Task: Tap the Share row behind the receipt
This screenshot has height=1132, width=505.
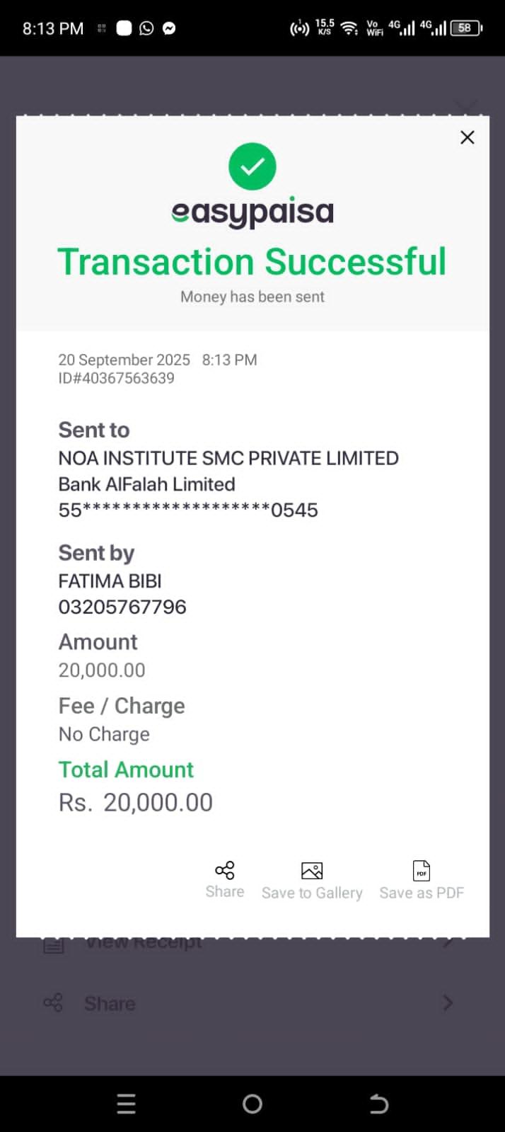Action: [110, 1003]
